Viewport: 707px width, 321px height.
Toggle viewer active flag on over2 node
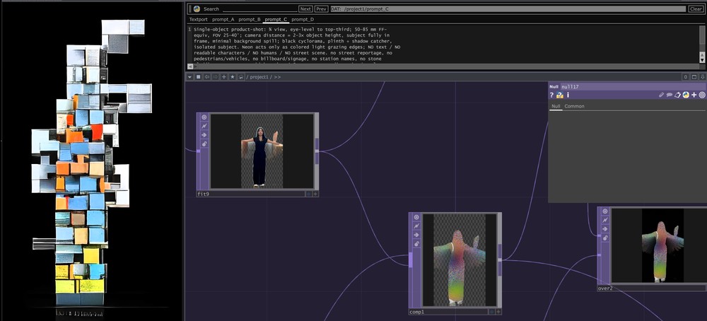605,211
